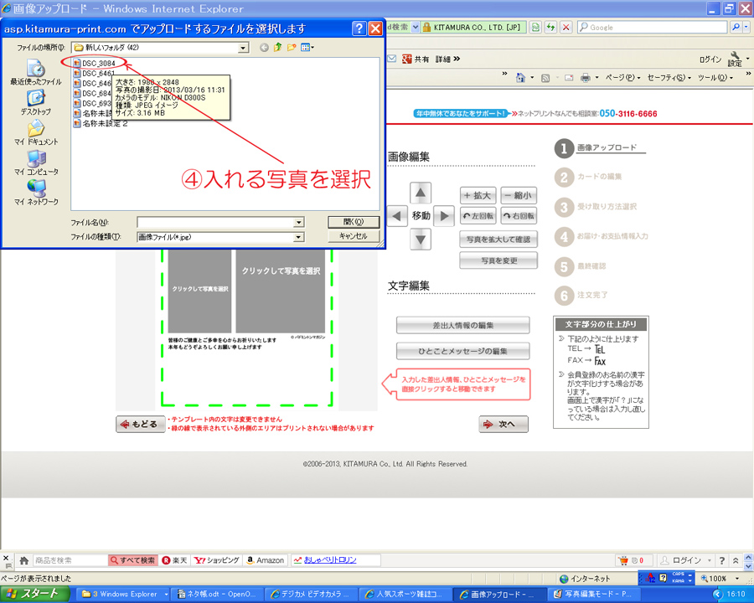Image resolution: width=754 pixels, height=603 pixels.
Task: Open the file type dropdown list
Action: pos(298,237)
